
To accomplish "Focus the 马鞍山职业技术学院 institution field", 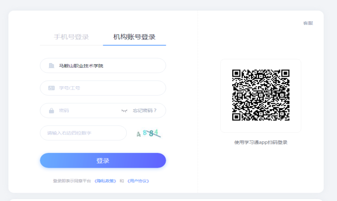I will (108, 66).
